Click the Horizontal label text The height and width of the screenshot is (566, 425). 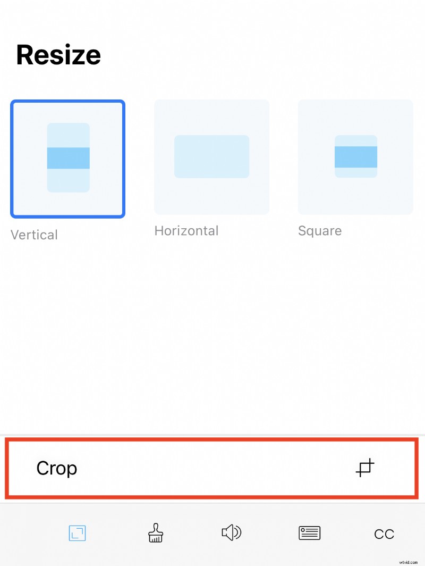coord(186,230)
